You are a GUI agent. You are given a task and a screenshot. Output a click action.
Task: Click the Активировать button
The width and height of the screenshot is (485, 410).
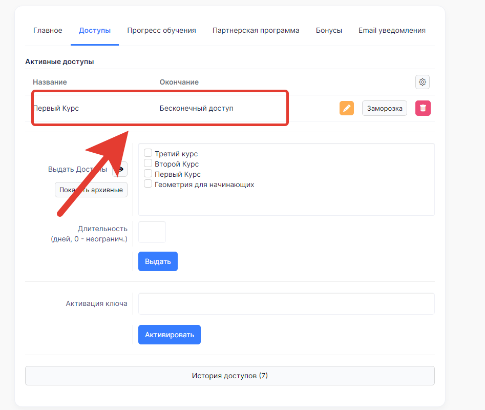[170, 335]
